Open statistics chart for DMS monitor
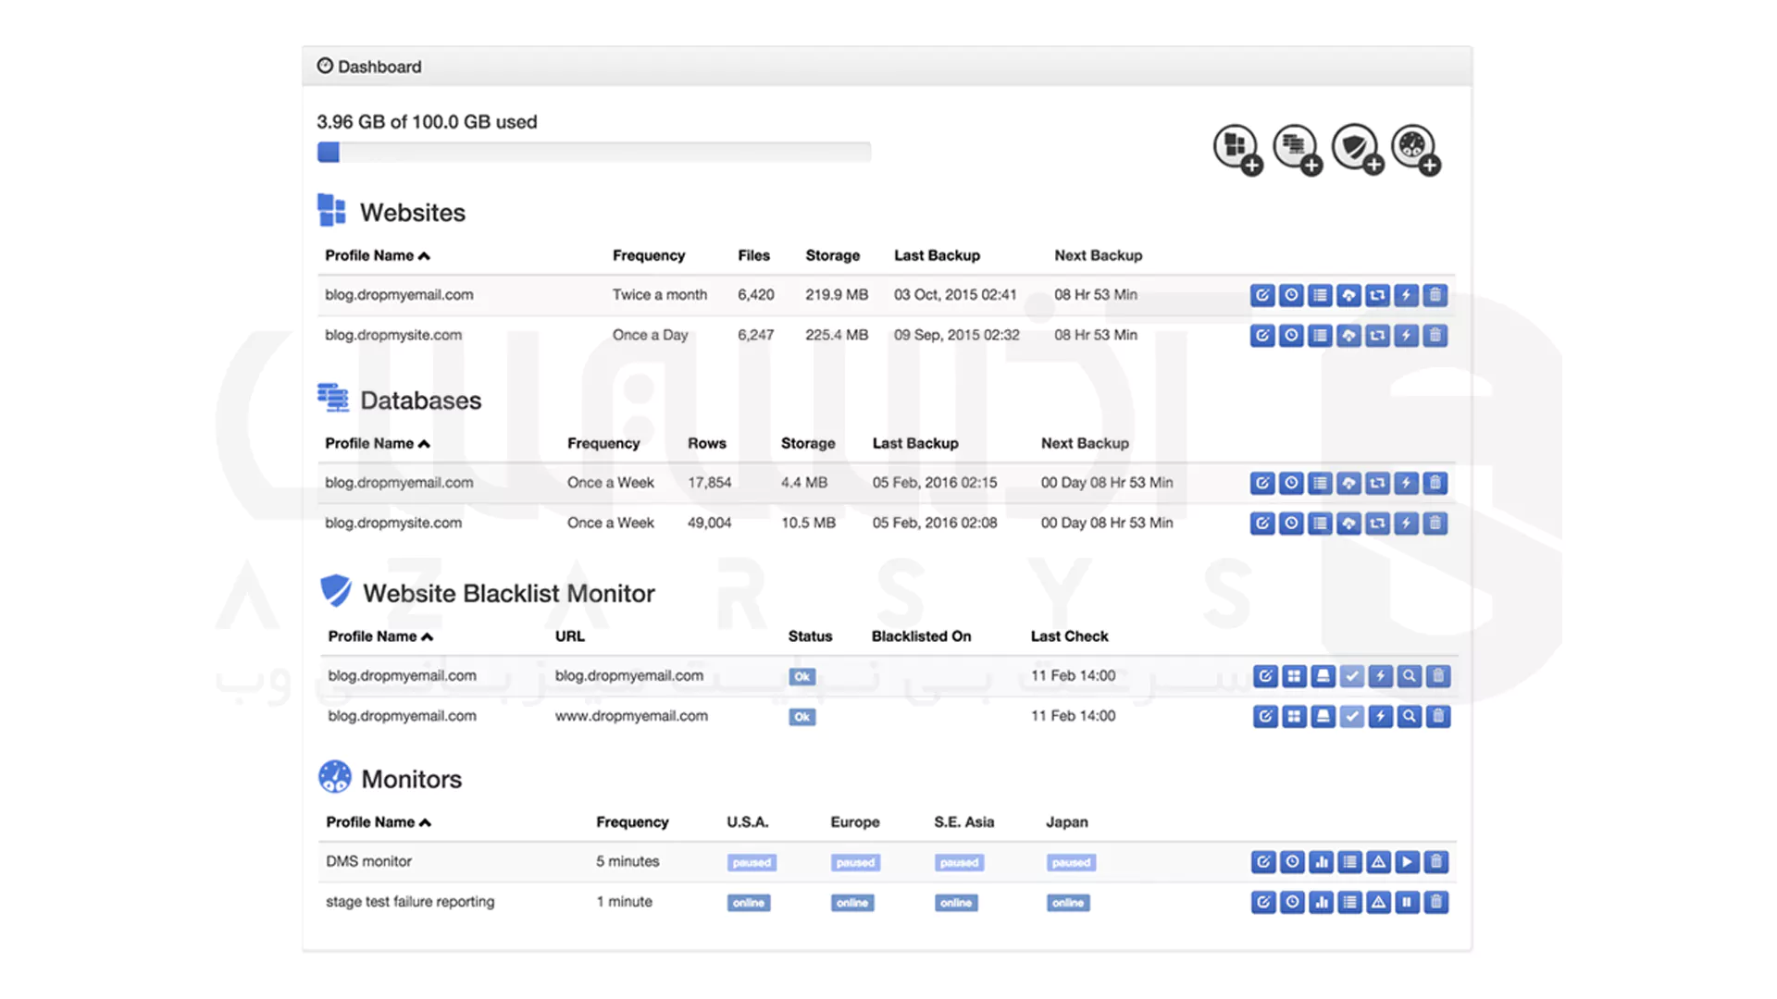Screen dimensions: 1777x999 (1321, 862)
